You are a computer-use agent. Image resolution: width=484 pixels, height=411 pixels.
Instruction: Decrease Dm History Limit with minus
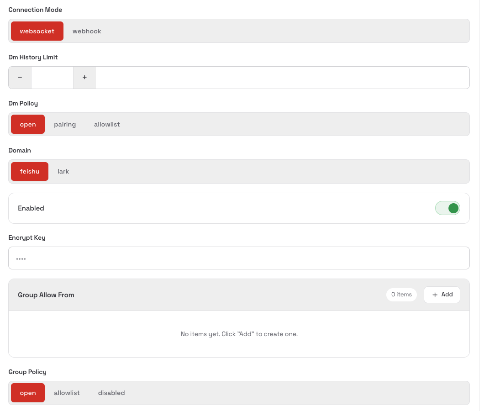(x=20, y=78)
